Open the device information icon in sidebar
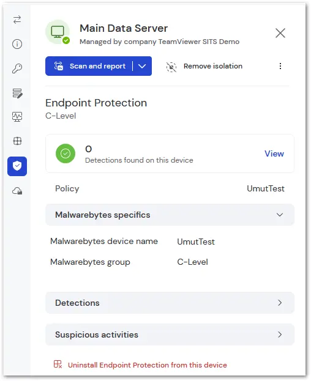This screenshot has height=381, width=311. pos(17,44)
